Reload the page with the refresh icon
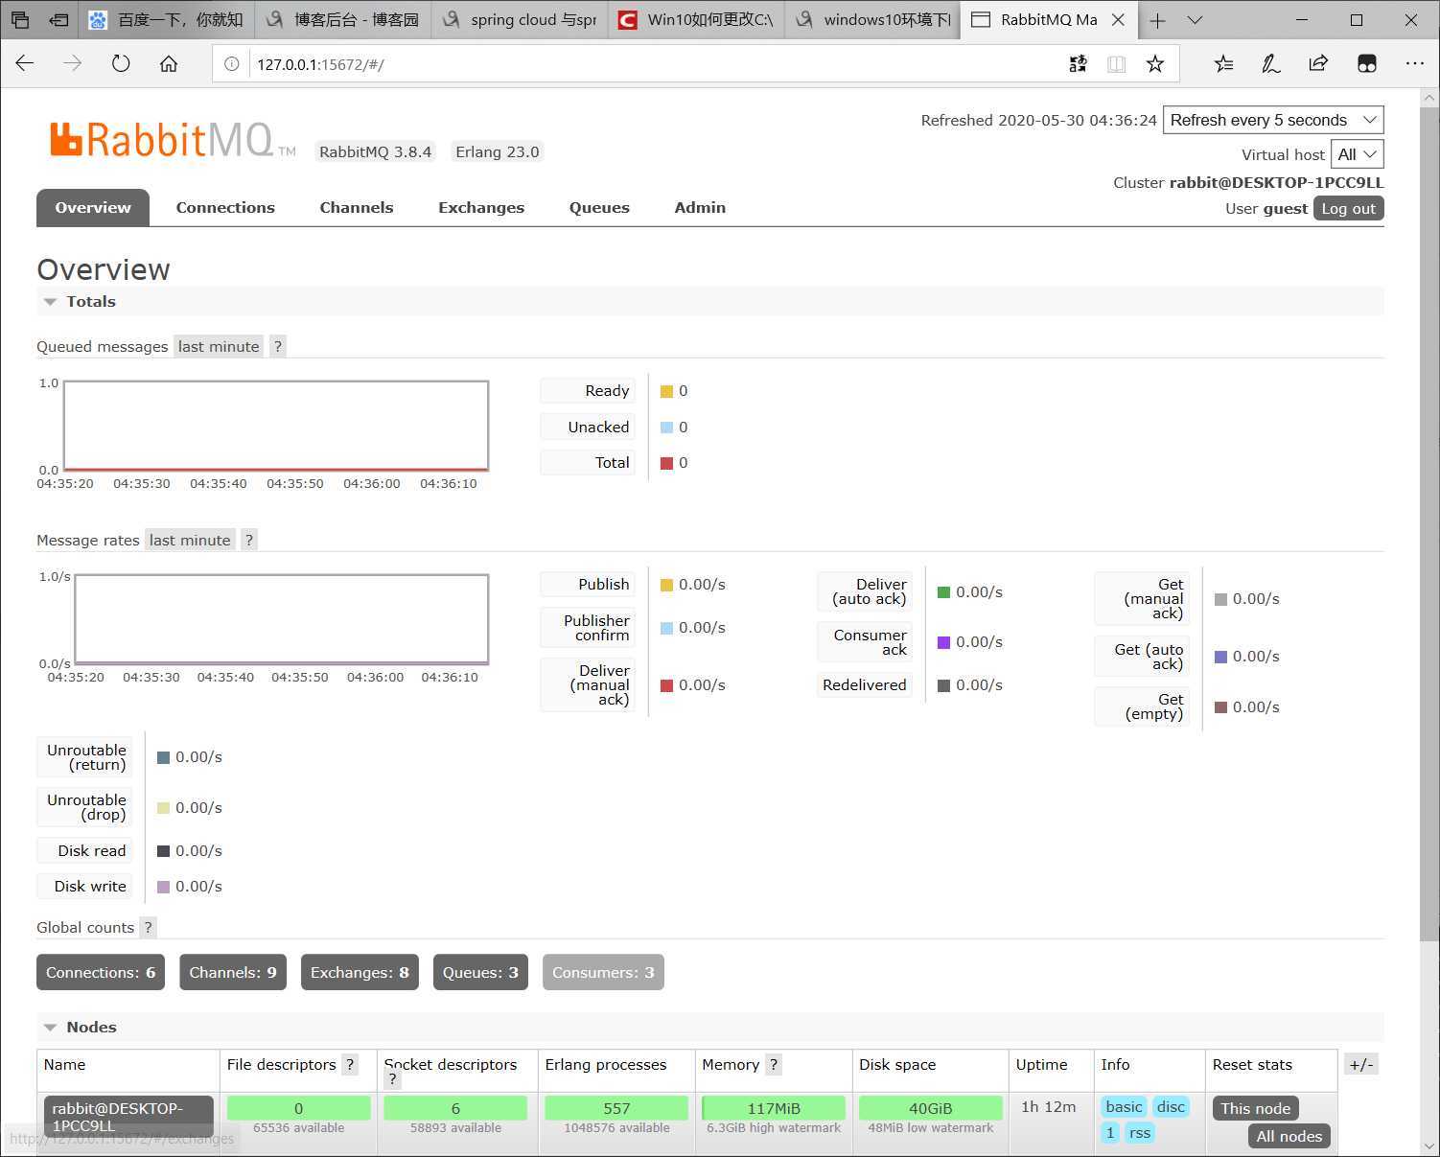The image size is (1440, 1157). click(x=121, y=64)
